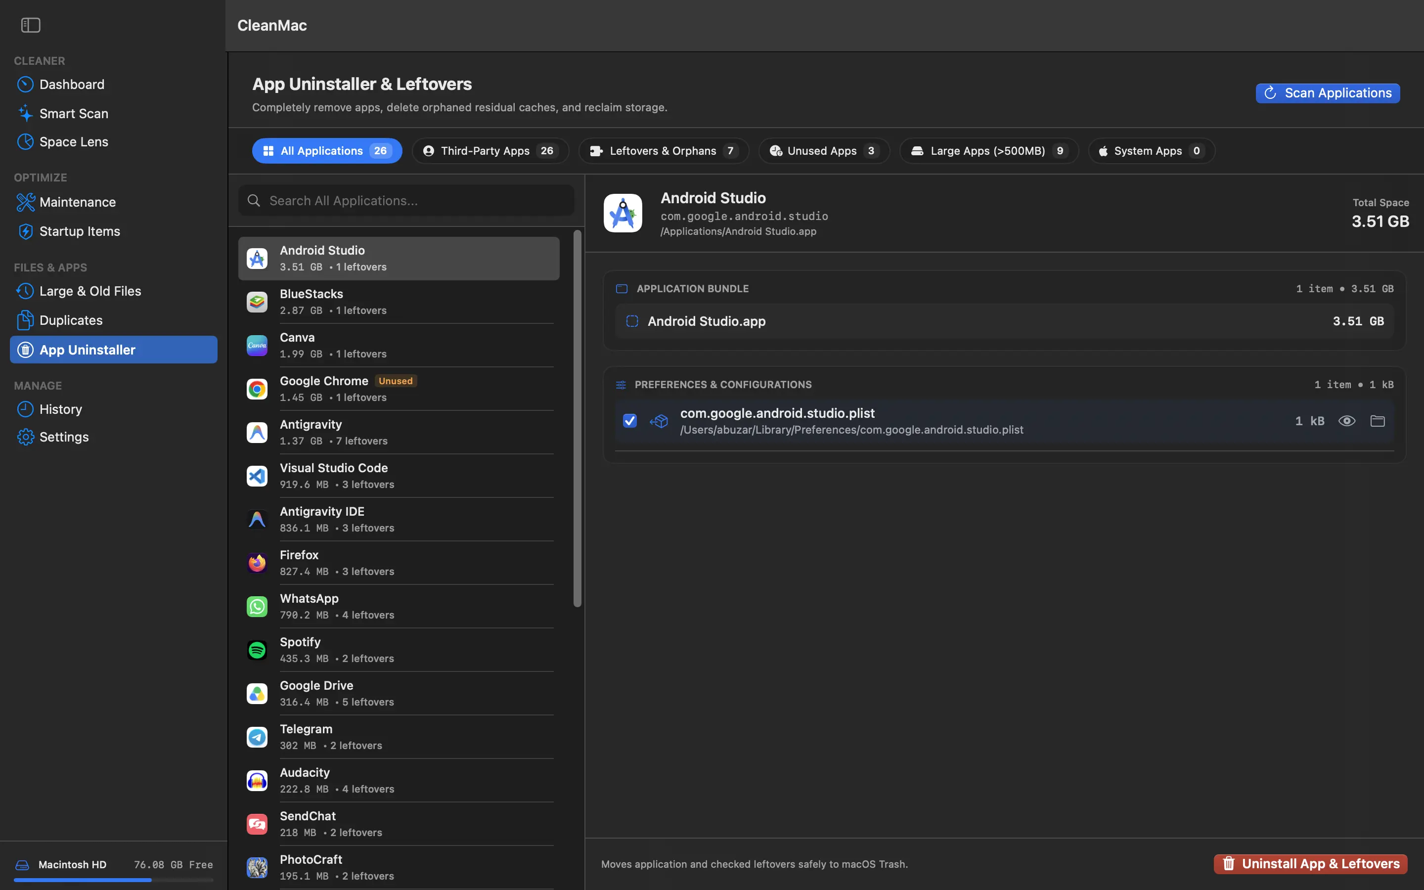Select Canva app in list
The image size is (1424, 890).
[x=399, y=346]
